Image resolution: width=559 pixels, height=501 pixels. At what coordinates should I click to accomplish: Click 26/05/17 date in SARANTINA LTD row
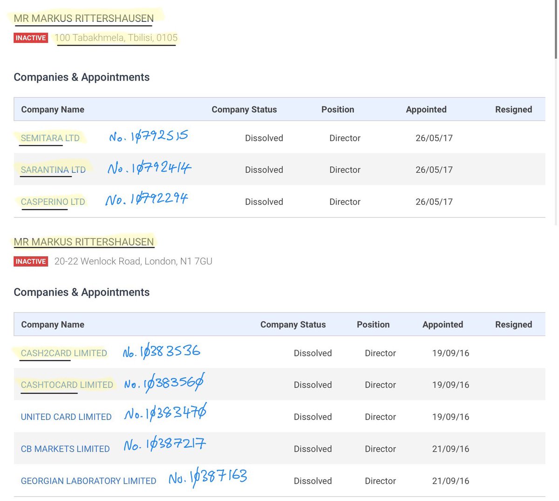434,170
